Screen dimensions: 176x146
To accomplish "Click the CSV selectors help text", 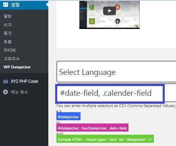I will [x=116, y=106].
